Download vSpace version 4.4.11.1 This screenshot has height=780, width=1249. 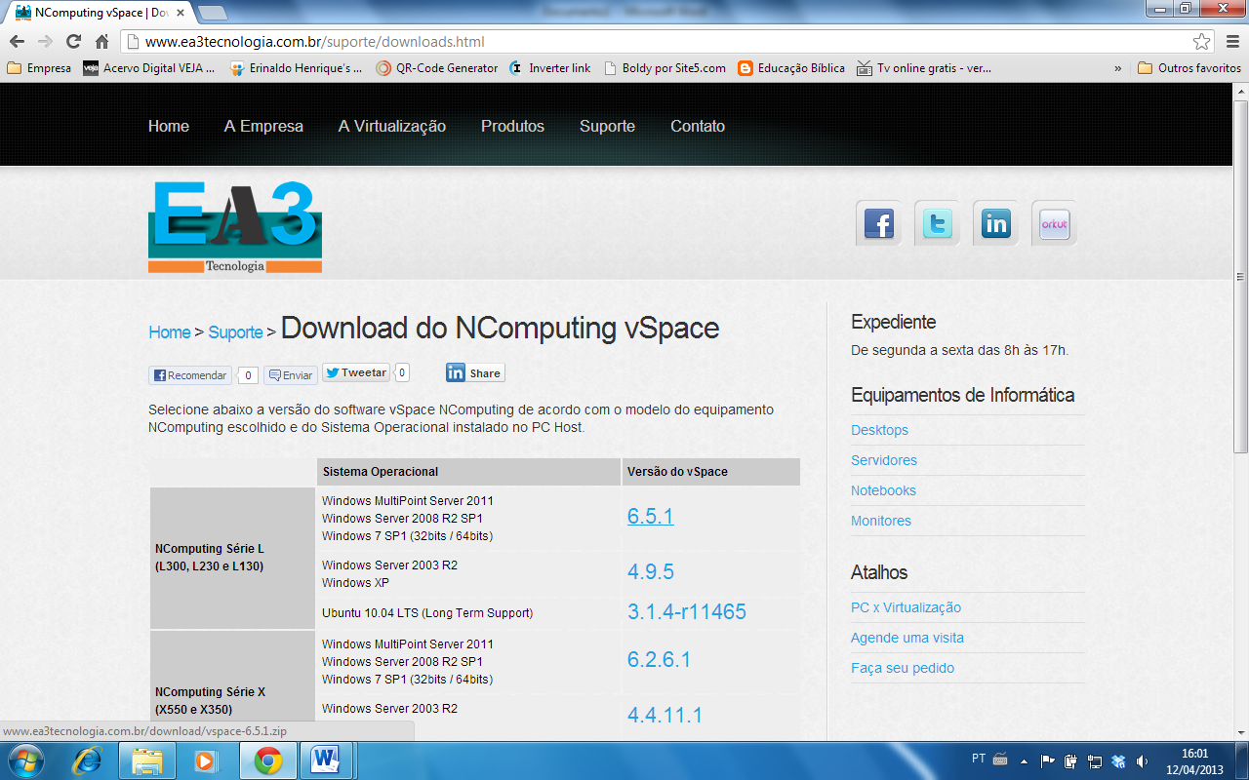tap(665, 715)
